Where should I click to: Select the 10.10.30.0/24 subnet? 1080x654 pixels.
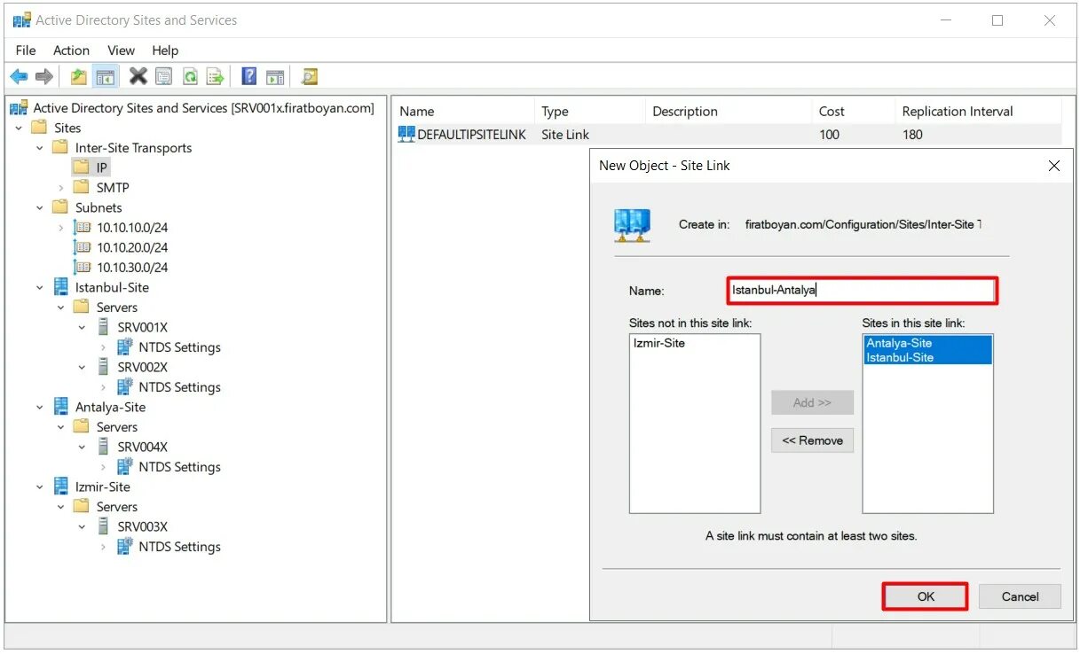coord(131,268)
